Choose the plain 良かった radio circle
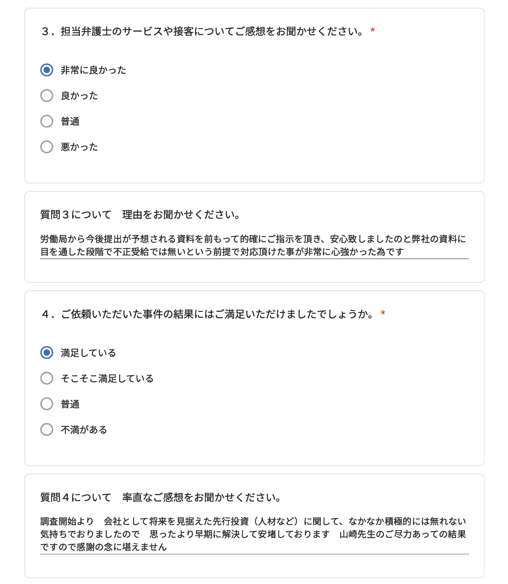 47,96
